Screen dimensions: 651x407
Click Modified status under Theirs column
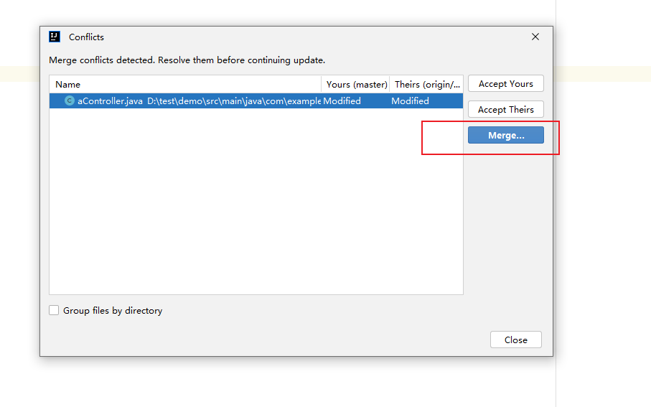pyautogui.click(x=410, y=101)
